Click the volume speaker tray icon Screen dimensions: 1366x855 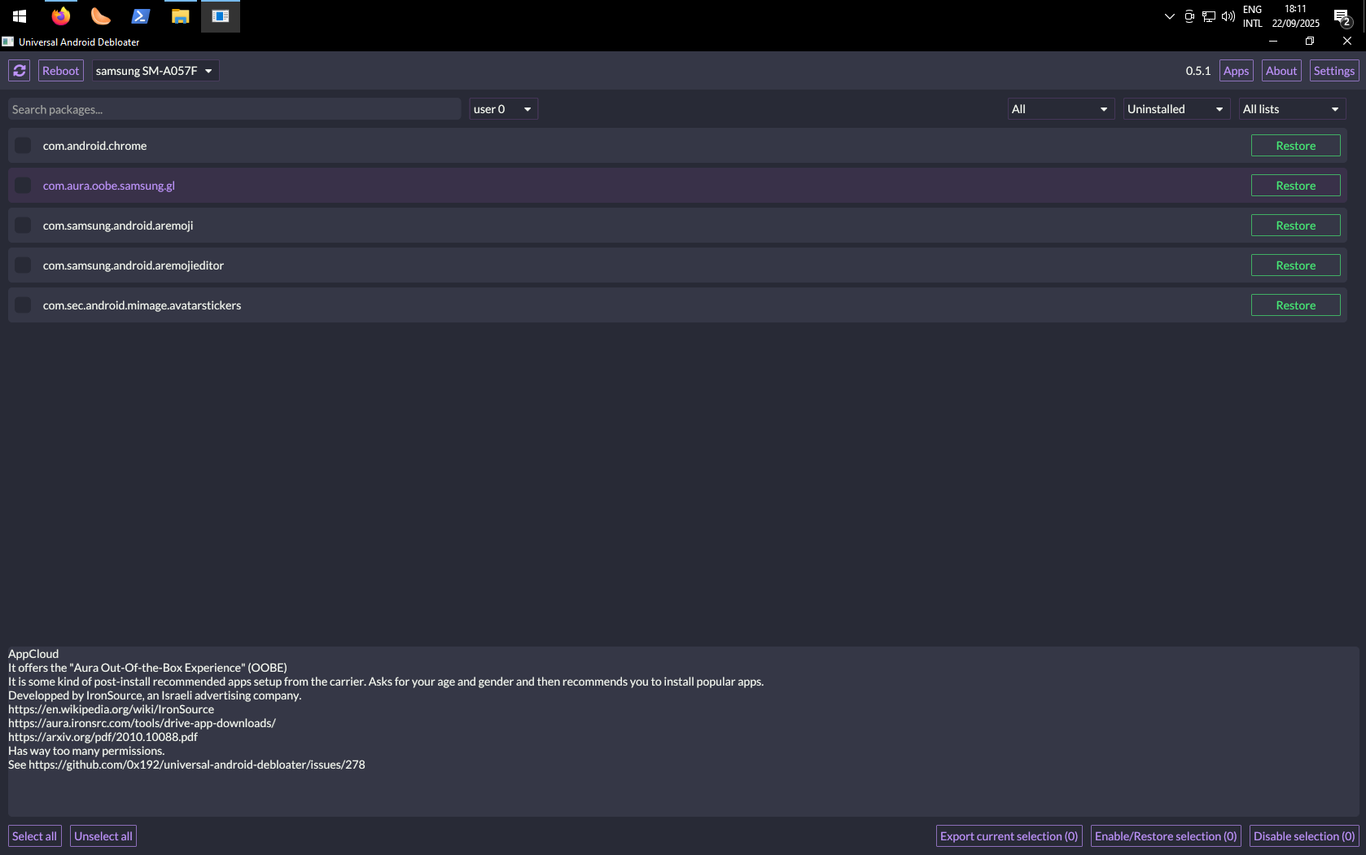[x=1228, y=16]
